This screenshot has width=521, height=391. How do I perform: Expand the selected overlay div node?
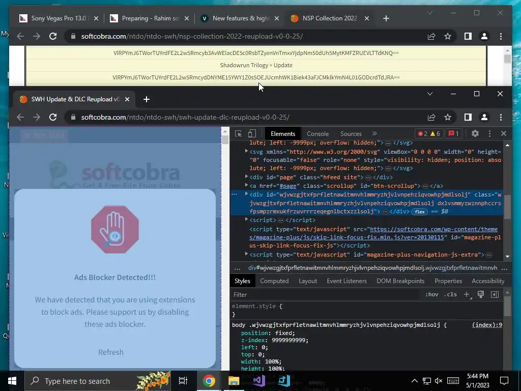(246, 194)
